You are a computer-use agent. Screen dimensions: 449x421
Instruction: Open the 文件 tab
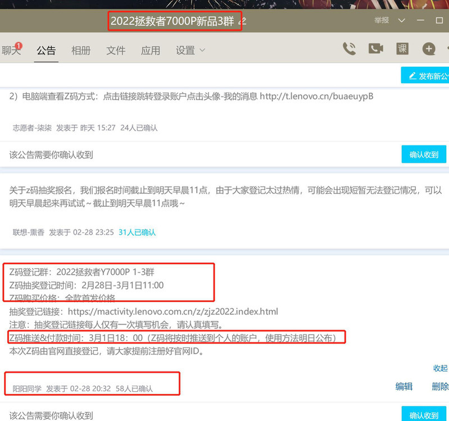[116, 51]
